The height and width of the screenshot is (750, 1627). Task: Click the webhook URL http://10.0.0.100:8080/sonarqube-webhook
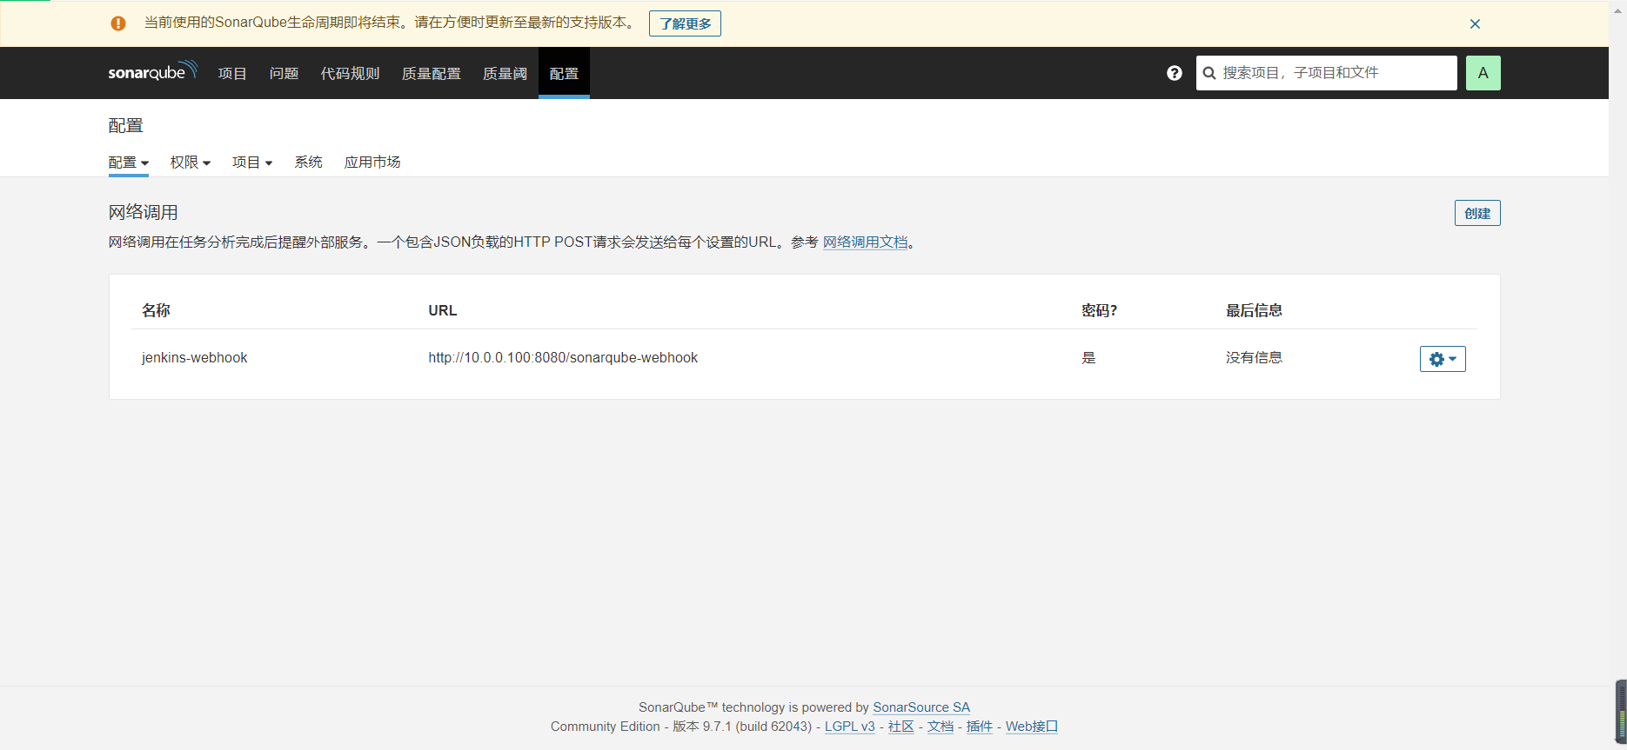click(563, 358)
